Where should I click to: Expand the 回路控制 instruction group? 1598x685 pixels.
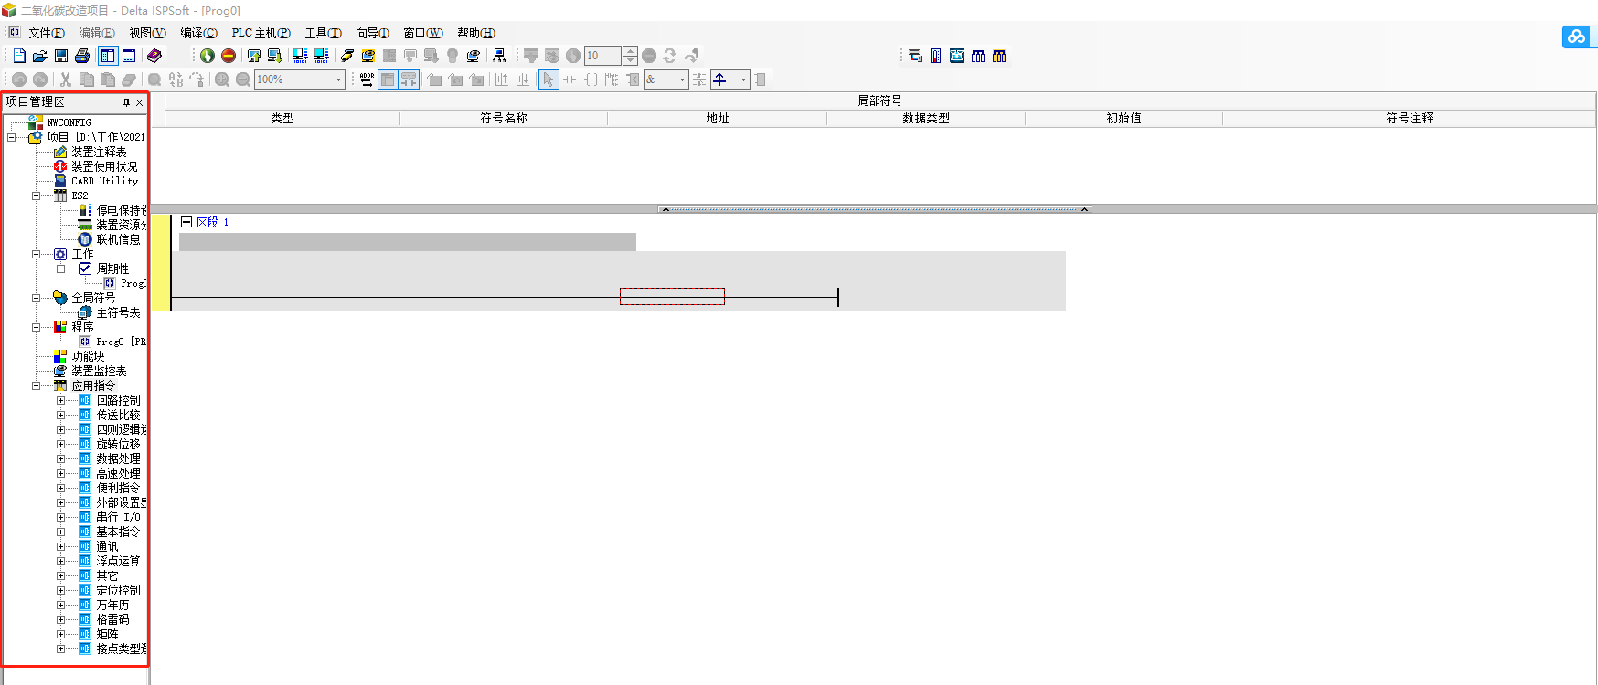coord(61,400)
